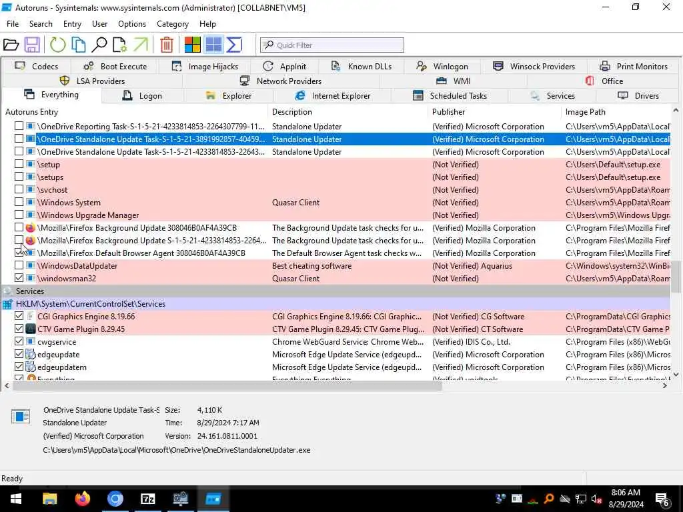Viewport: 683px width, 512px height.
Task: Select the gray Services group header row
Action: pyautogui.click(x=336, y=291)
